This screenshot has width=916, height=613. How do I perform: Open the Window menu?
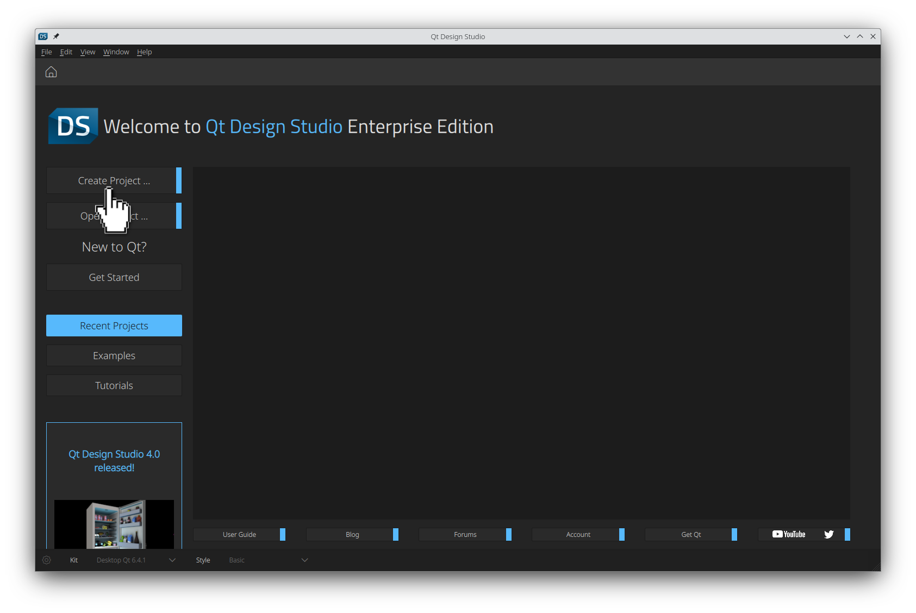coord(116,52)
